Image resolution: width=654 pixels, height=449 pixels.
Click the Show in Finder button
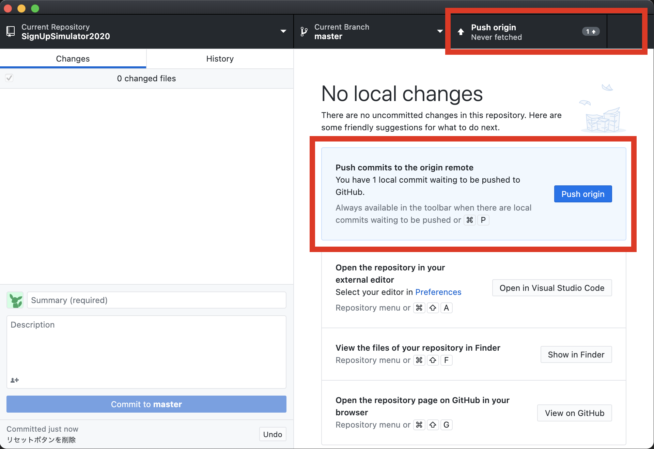(x=576, y=355)
